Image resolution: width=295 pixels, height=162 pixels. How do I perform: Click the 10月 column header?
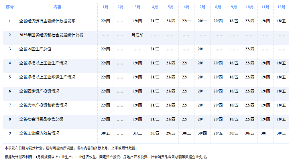click(x=249, y=7)
